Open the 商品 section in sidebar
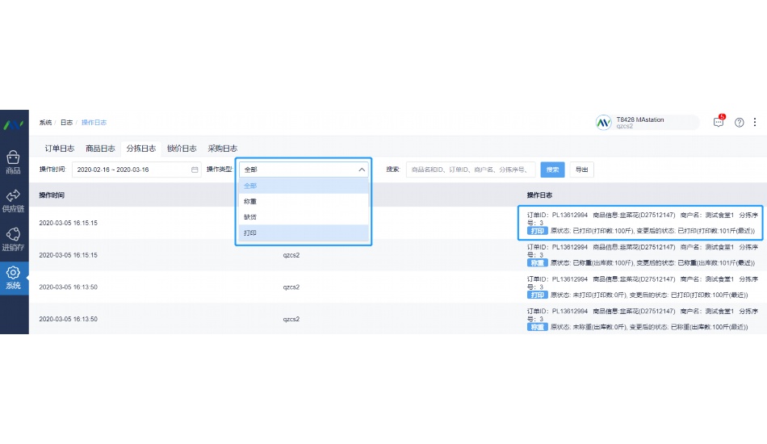This screenshot has width=767, height=444. point(14,161)
